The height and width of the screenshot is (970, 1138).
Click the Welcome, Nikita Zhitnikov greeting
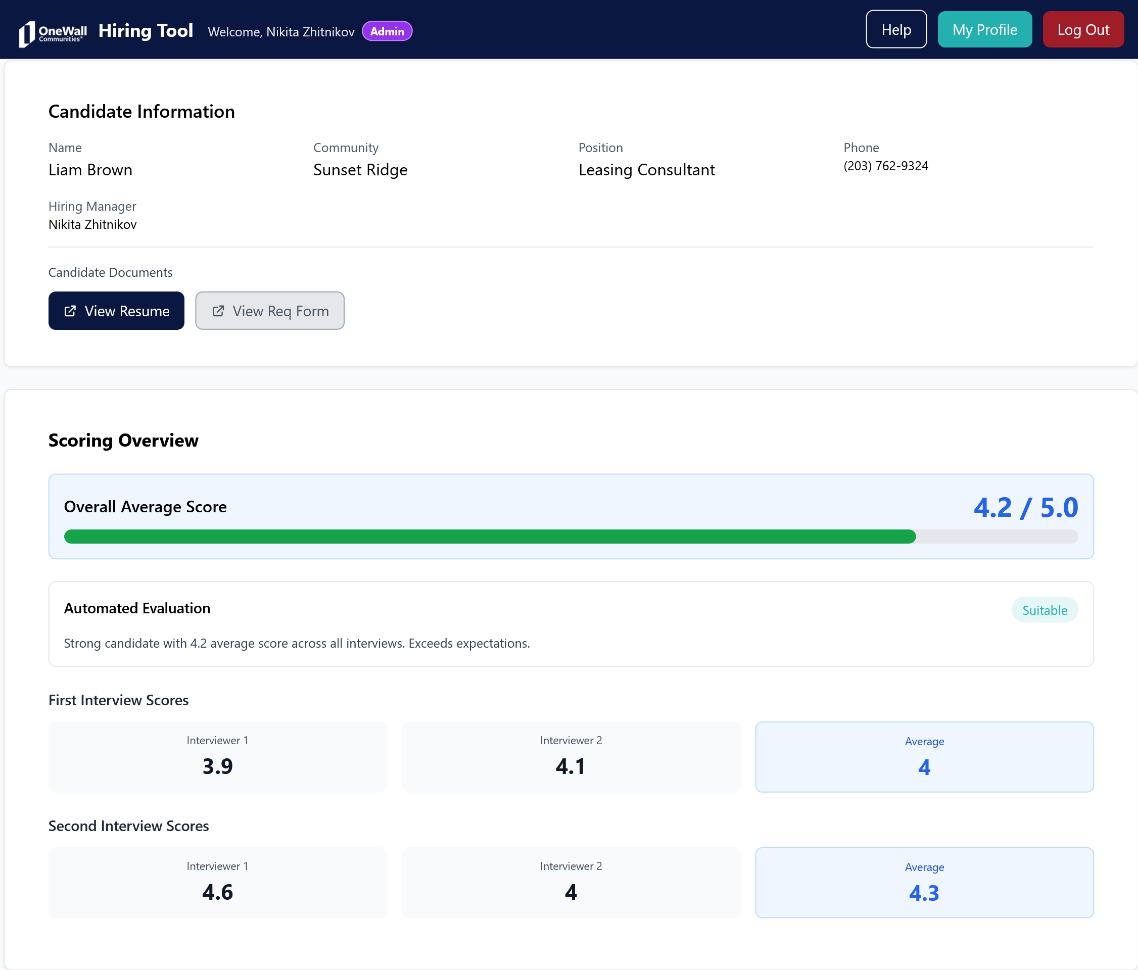281,32
